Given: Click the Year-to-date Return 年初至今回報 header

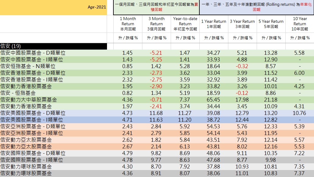Looking at the screenshot, I should 185,24.
